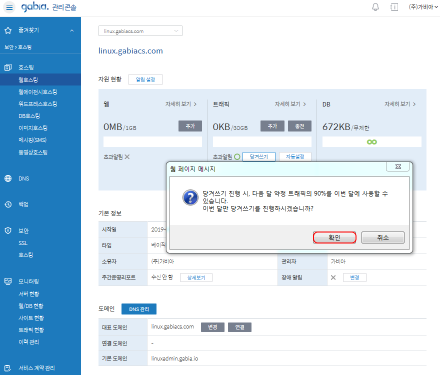Screen dimensions: 440x375
Task: Click the linuxadmin.gabia.io default domain text
Action: (x=174, y=358)
